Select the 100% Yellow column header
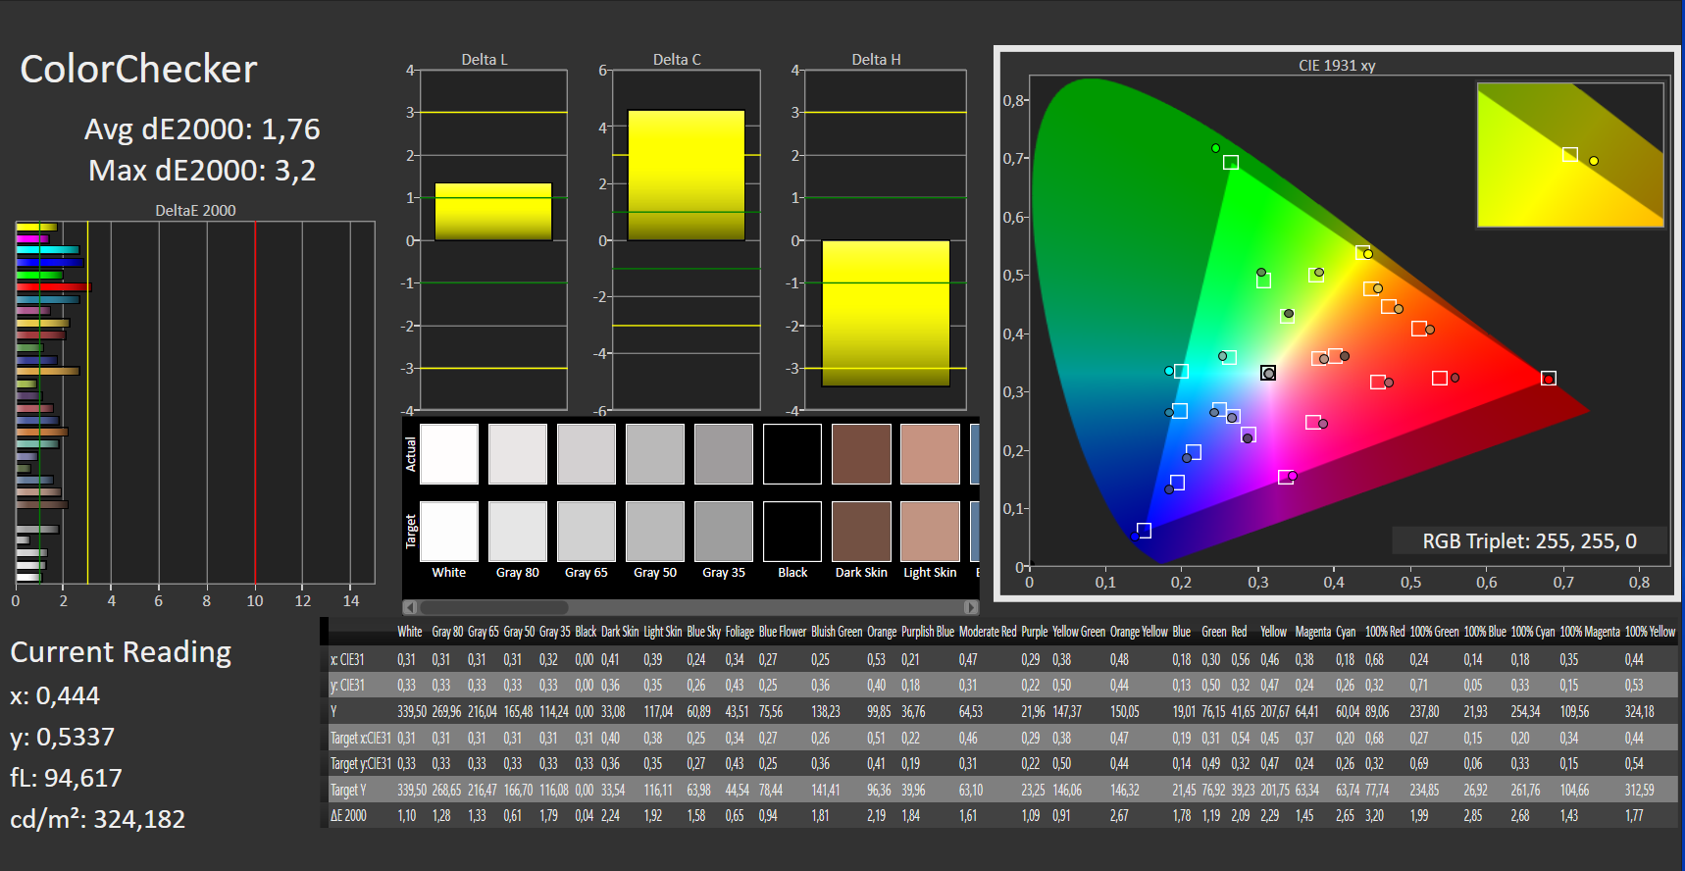1685x871 pixels. [1650, 632]
